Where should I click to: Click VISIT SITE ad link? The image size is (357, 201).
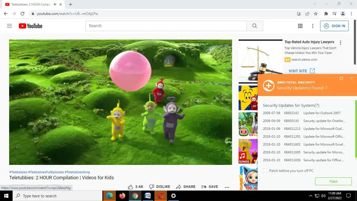[302, 71]
